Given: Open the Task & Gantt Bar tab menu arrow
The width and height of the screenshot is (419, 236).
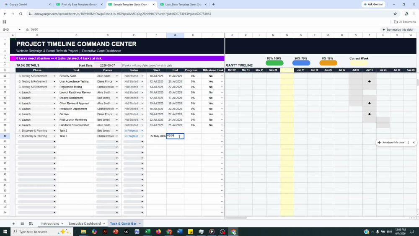Looking at the screenshot, I should 140,223.
